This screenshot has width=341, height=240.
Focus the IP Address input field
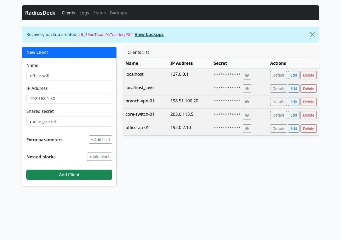click(x=69, y=99)
